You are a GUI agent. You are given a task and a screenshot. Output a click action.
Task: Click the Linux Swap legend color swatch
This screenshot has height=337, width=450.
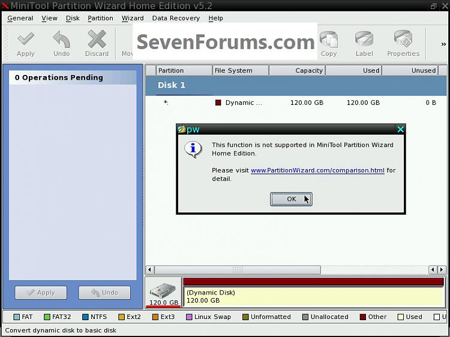pyautogui.click(x=189, y=317)
